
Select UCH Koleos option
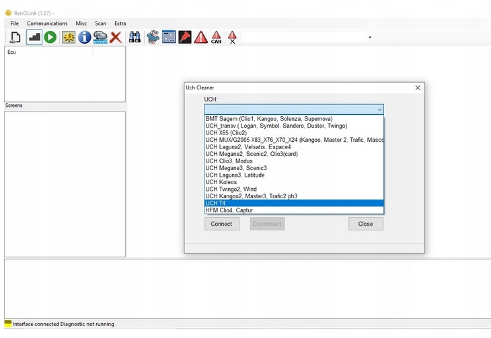pyautogui.click(x=294, y=182)
